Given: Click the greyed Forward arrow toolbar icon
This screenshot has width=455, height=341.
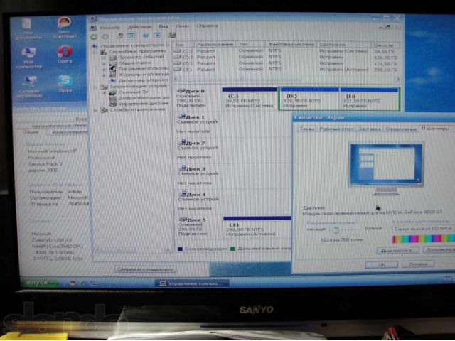Looking at the screenshot, I should pos(105,36).
